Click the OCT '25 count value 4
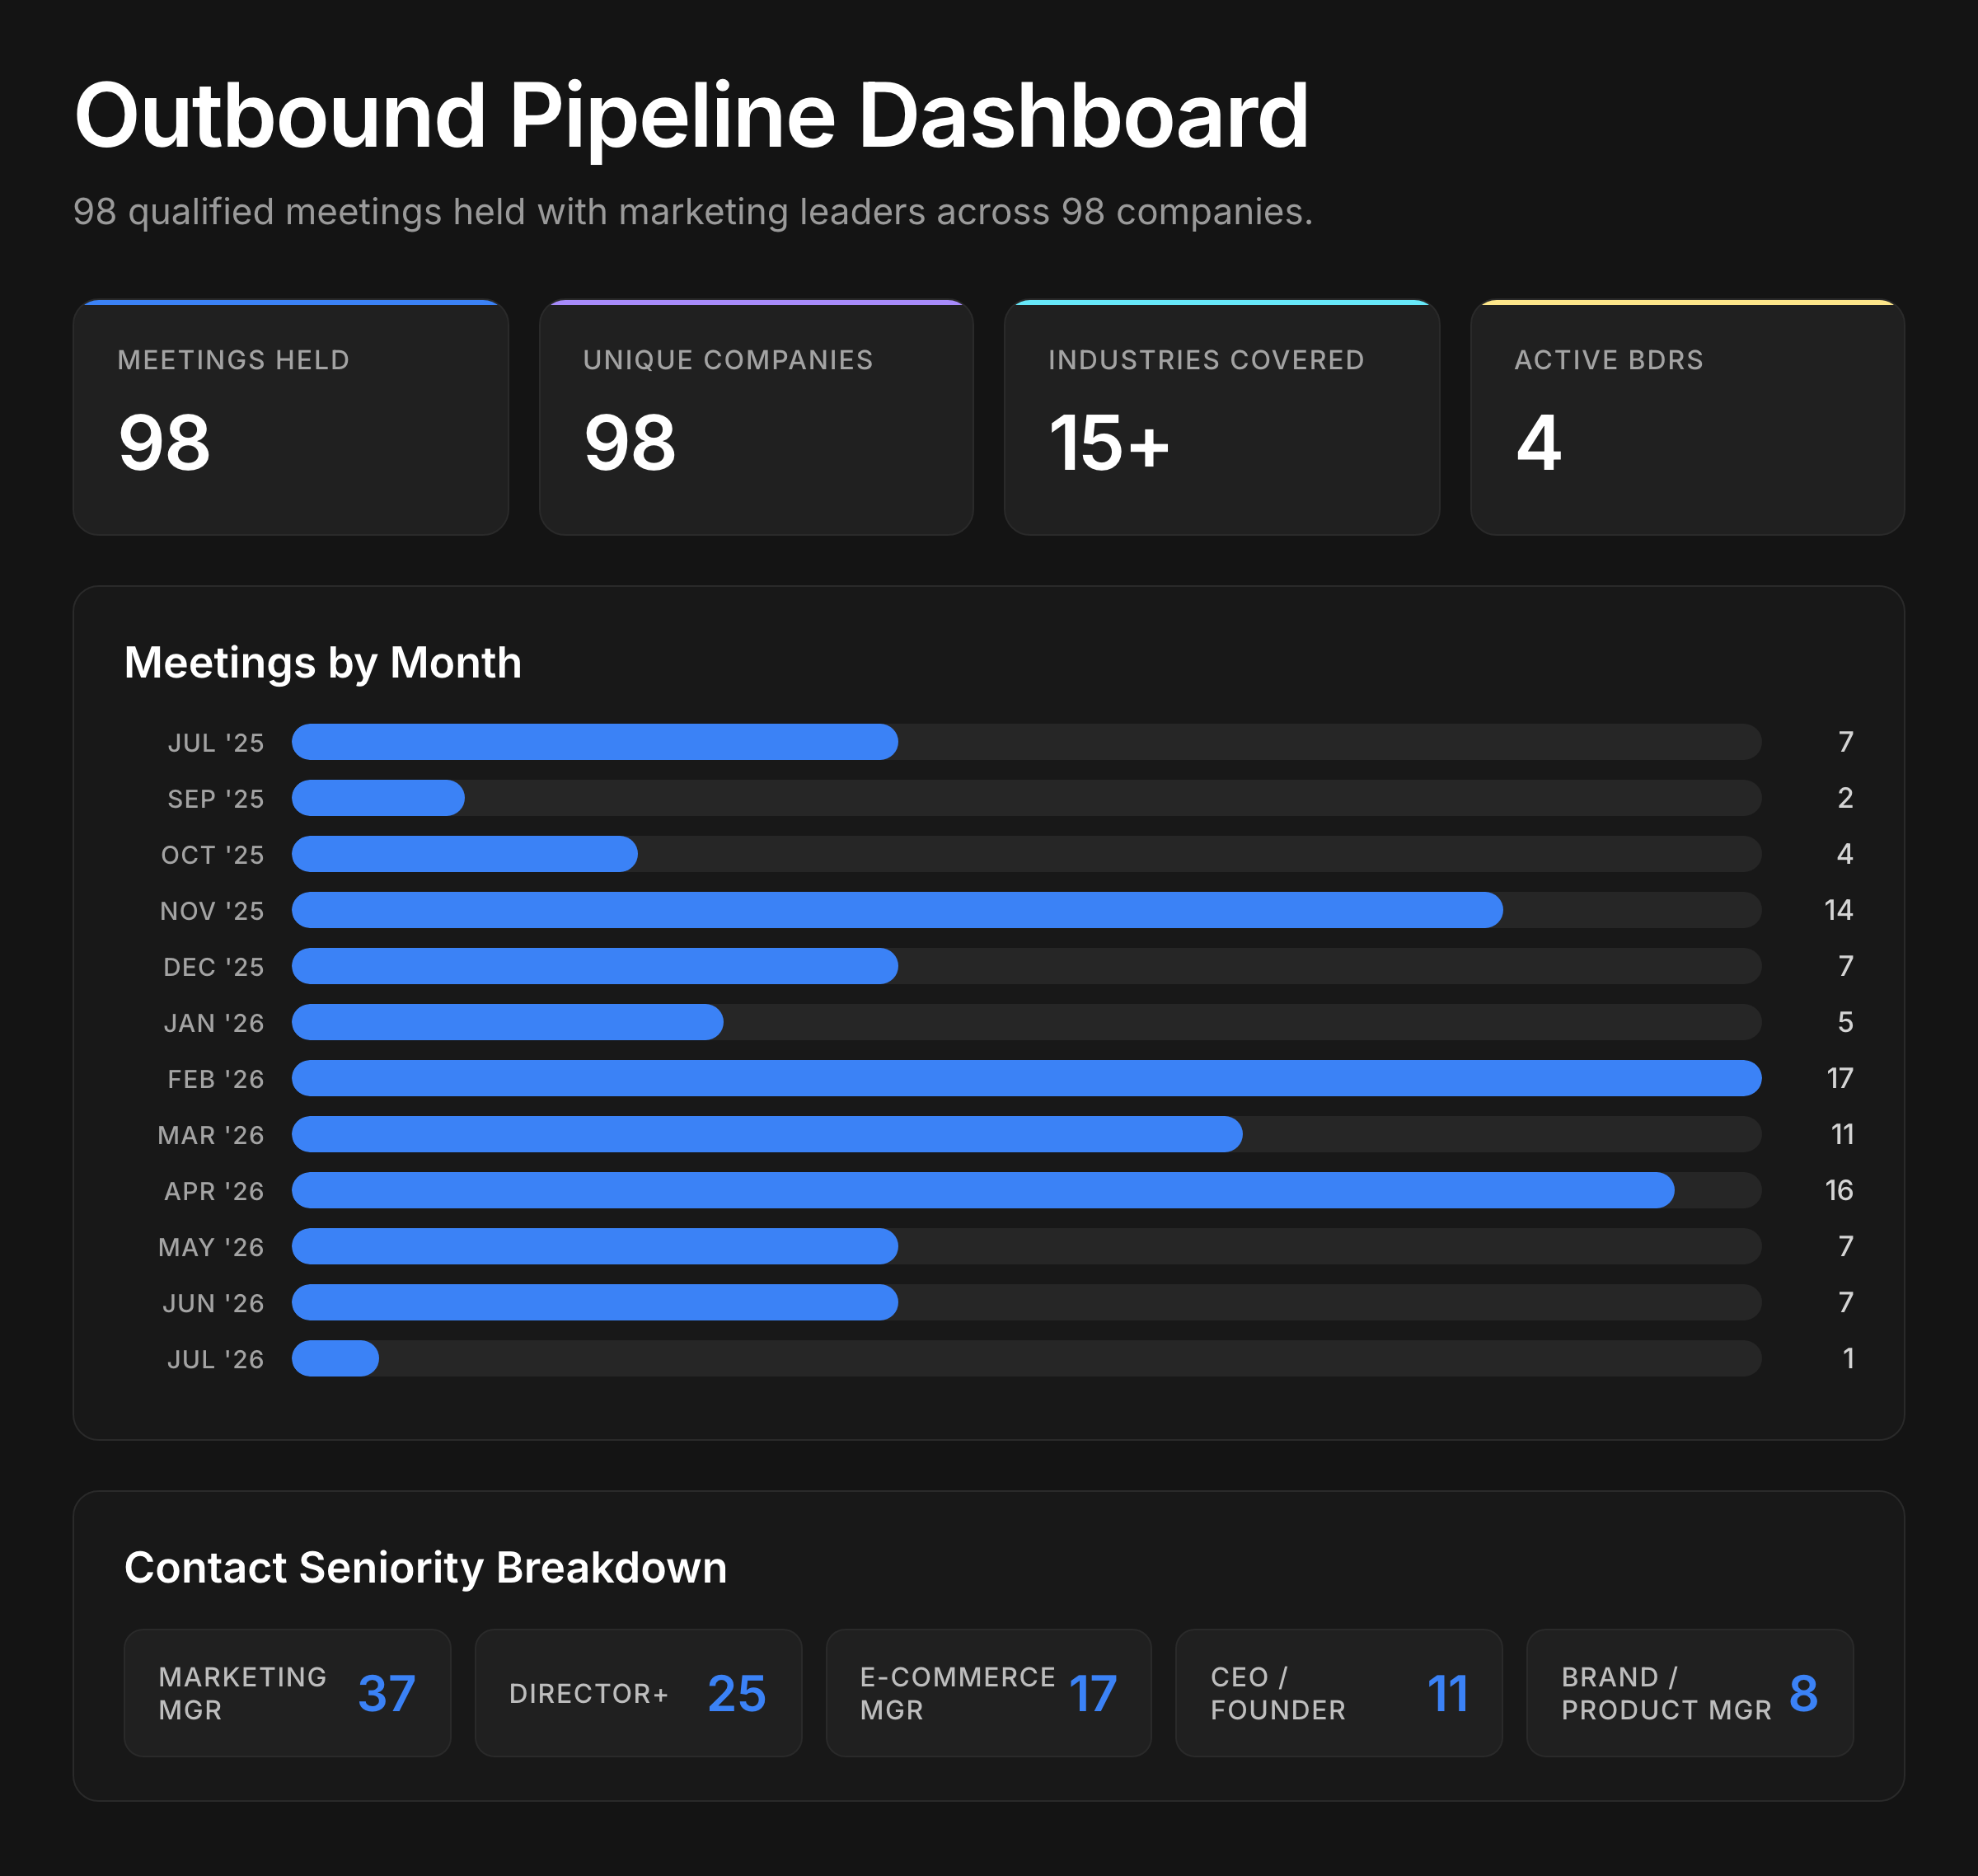Viewport: 1978px width, 1876px height. [x=1845, y=854]
